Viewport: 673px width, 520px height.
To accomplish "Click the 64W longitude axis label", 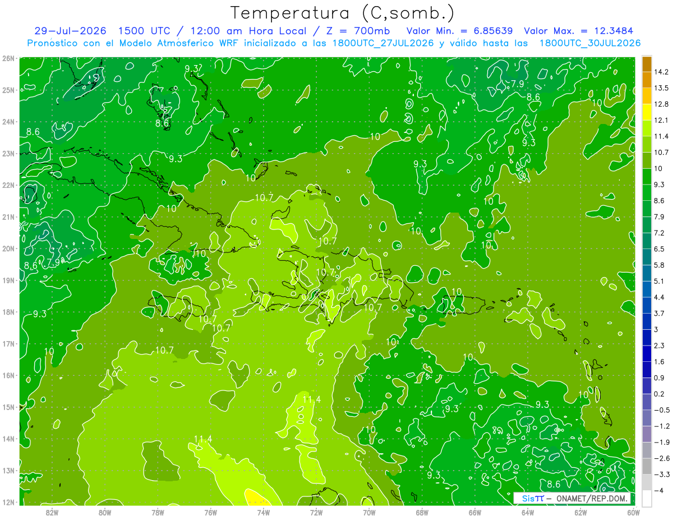I will (528, 512).
